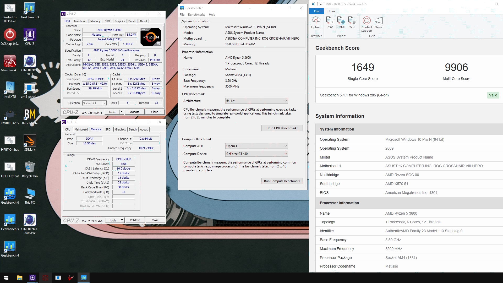This screenshot has width=503, height=283.
Task: Click Run CPU Benchmark button
Action: [282, 128]
